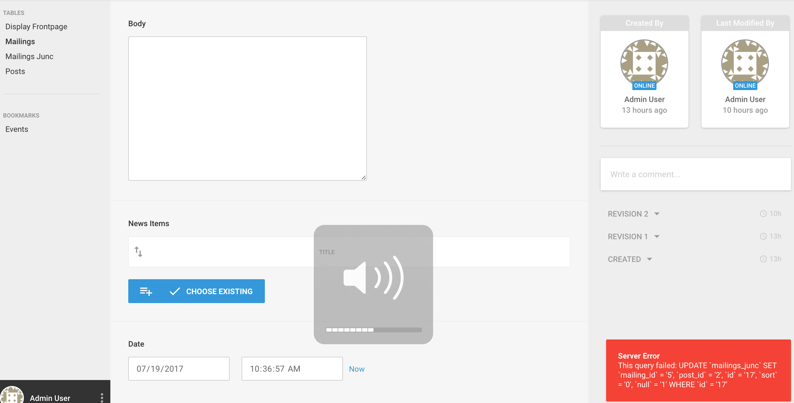Click the Created By Admin User avatar
This screenshot has width=794, height=403.
click(x=644, y=63)
